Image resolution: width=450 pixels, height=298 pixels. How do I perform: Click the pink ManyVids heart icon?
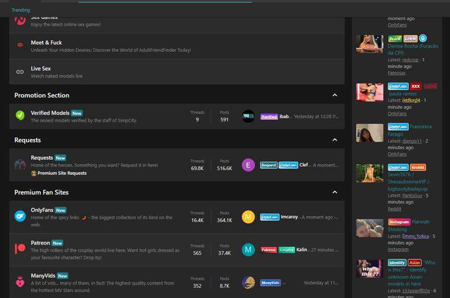click(20, 282)
